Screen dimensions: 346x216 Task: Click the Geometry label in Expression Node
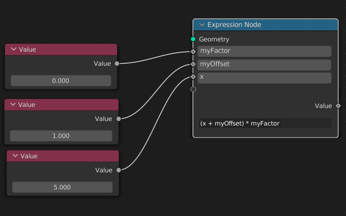[214, 39]
